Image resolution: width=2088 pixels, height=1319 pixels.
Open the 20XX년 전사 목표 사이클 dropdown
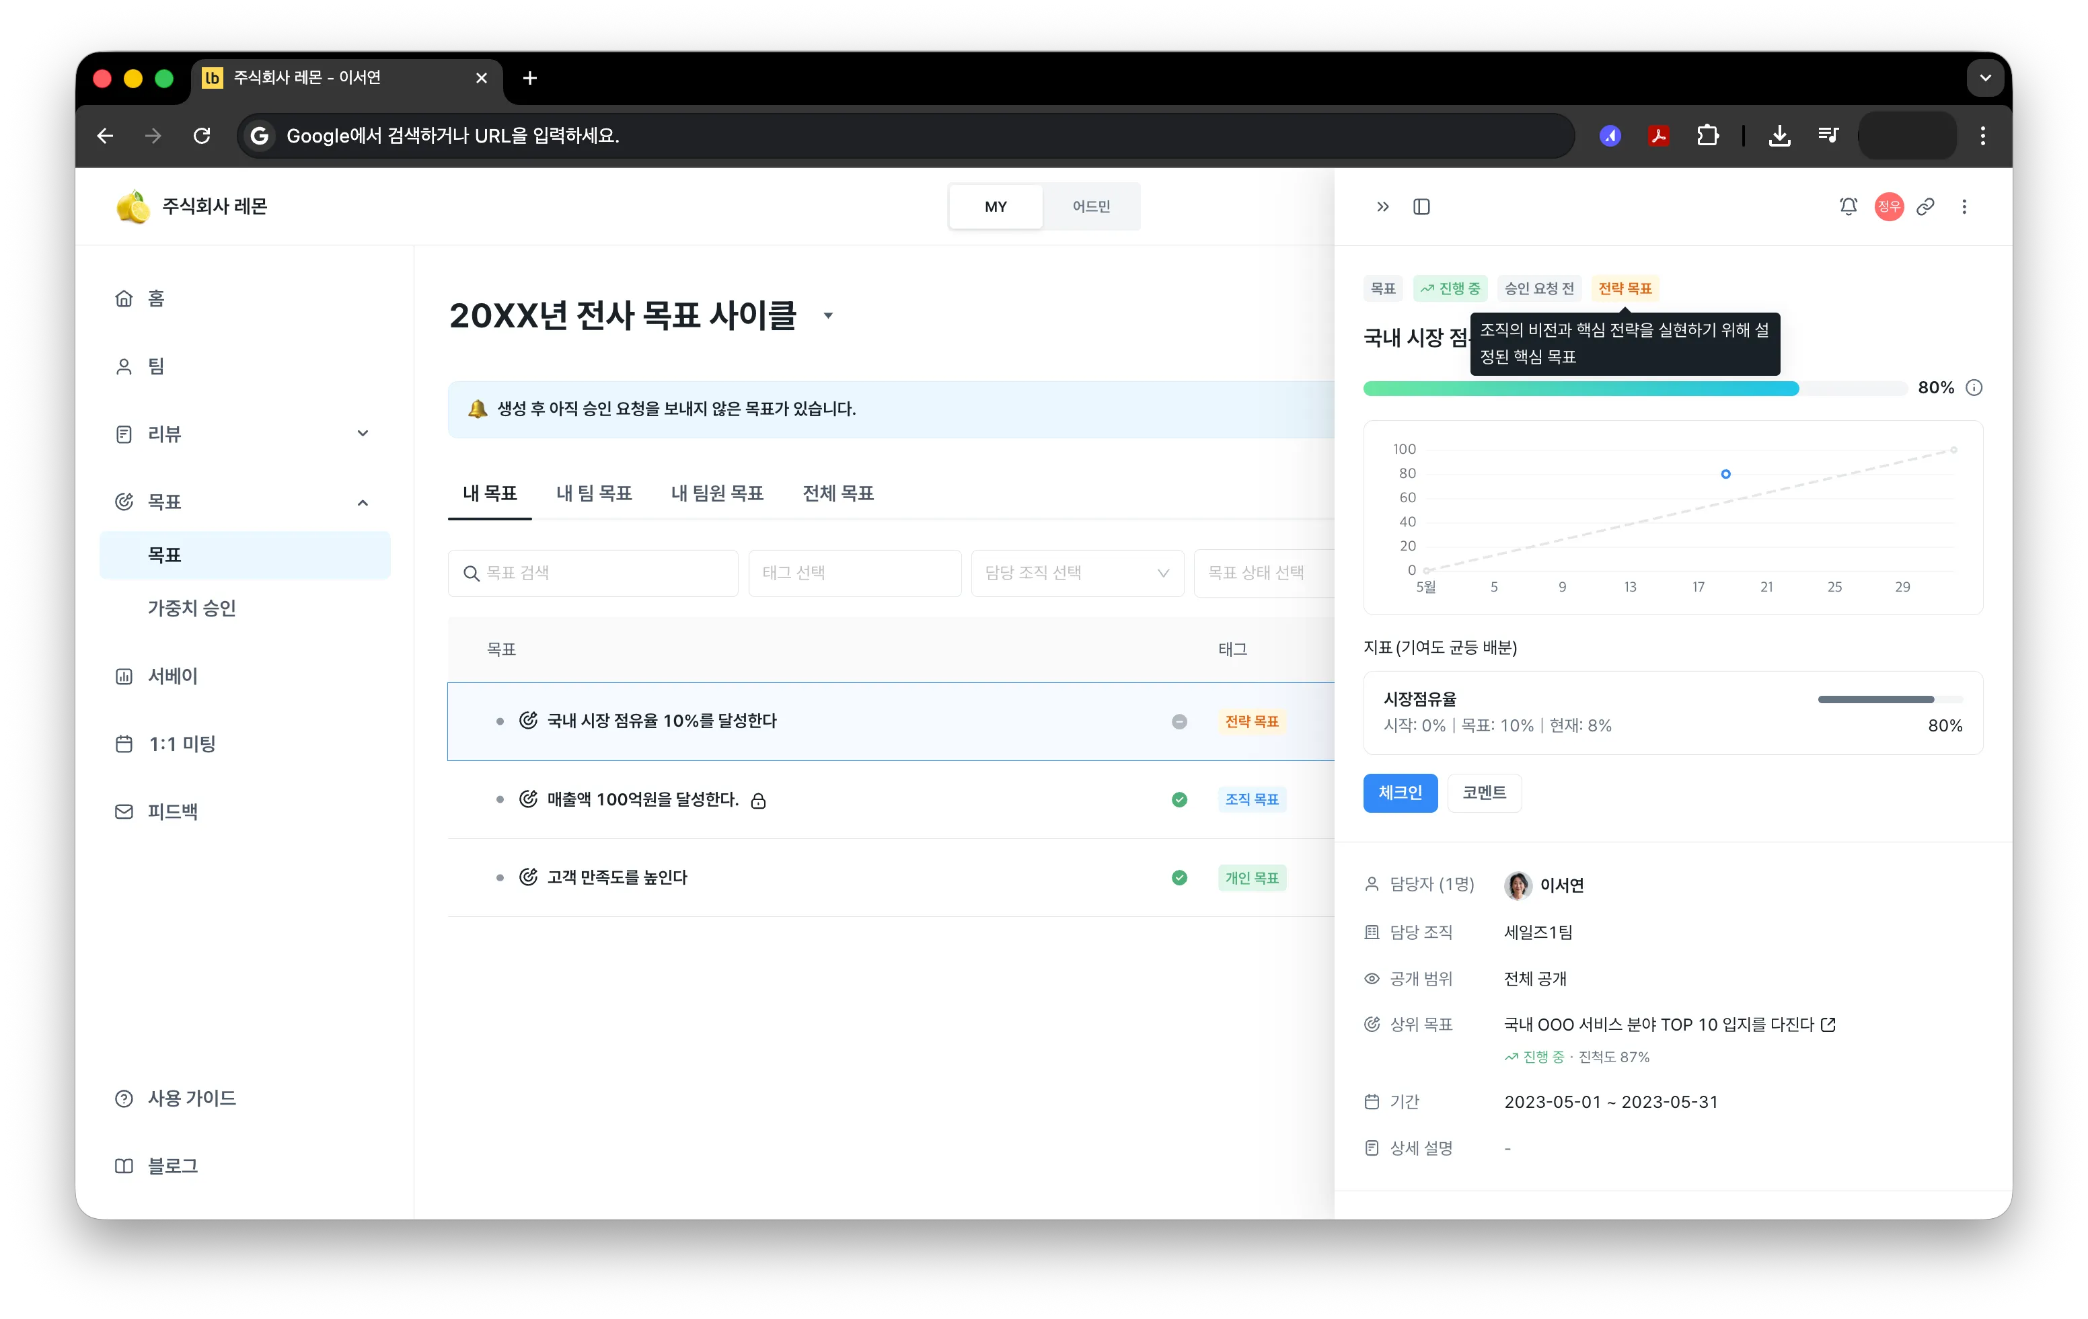(x=828, y=315)
